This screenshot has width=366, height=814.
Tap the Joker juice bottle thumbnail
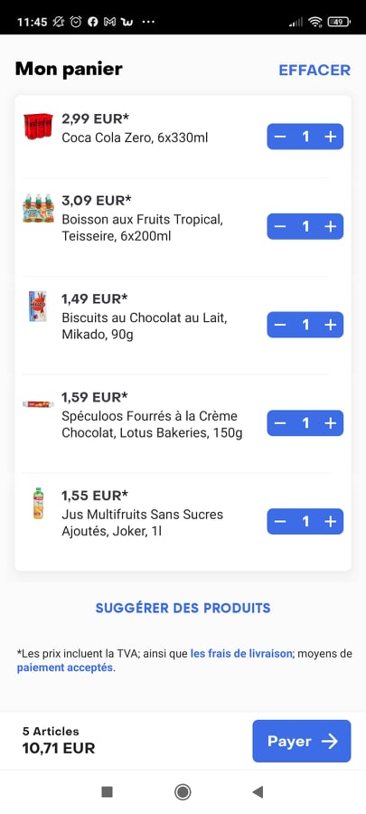point(38,503)
